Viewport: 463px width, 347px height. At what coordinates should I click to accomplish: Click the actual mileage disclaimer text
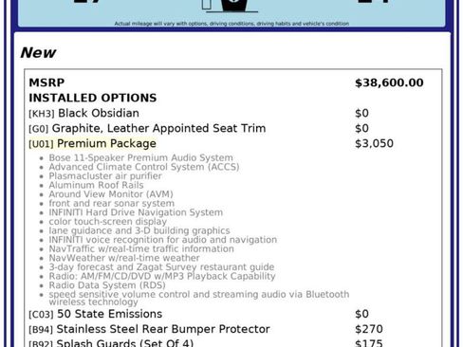(231, 24)
